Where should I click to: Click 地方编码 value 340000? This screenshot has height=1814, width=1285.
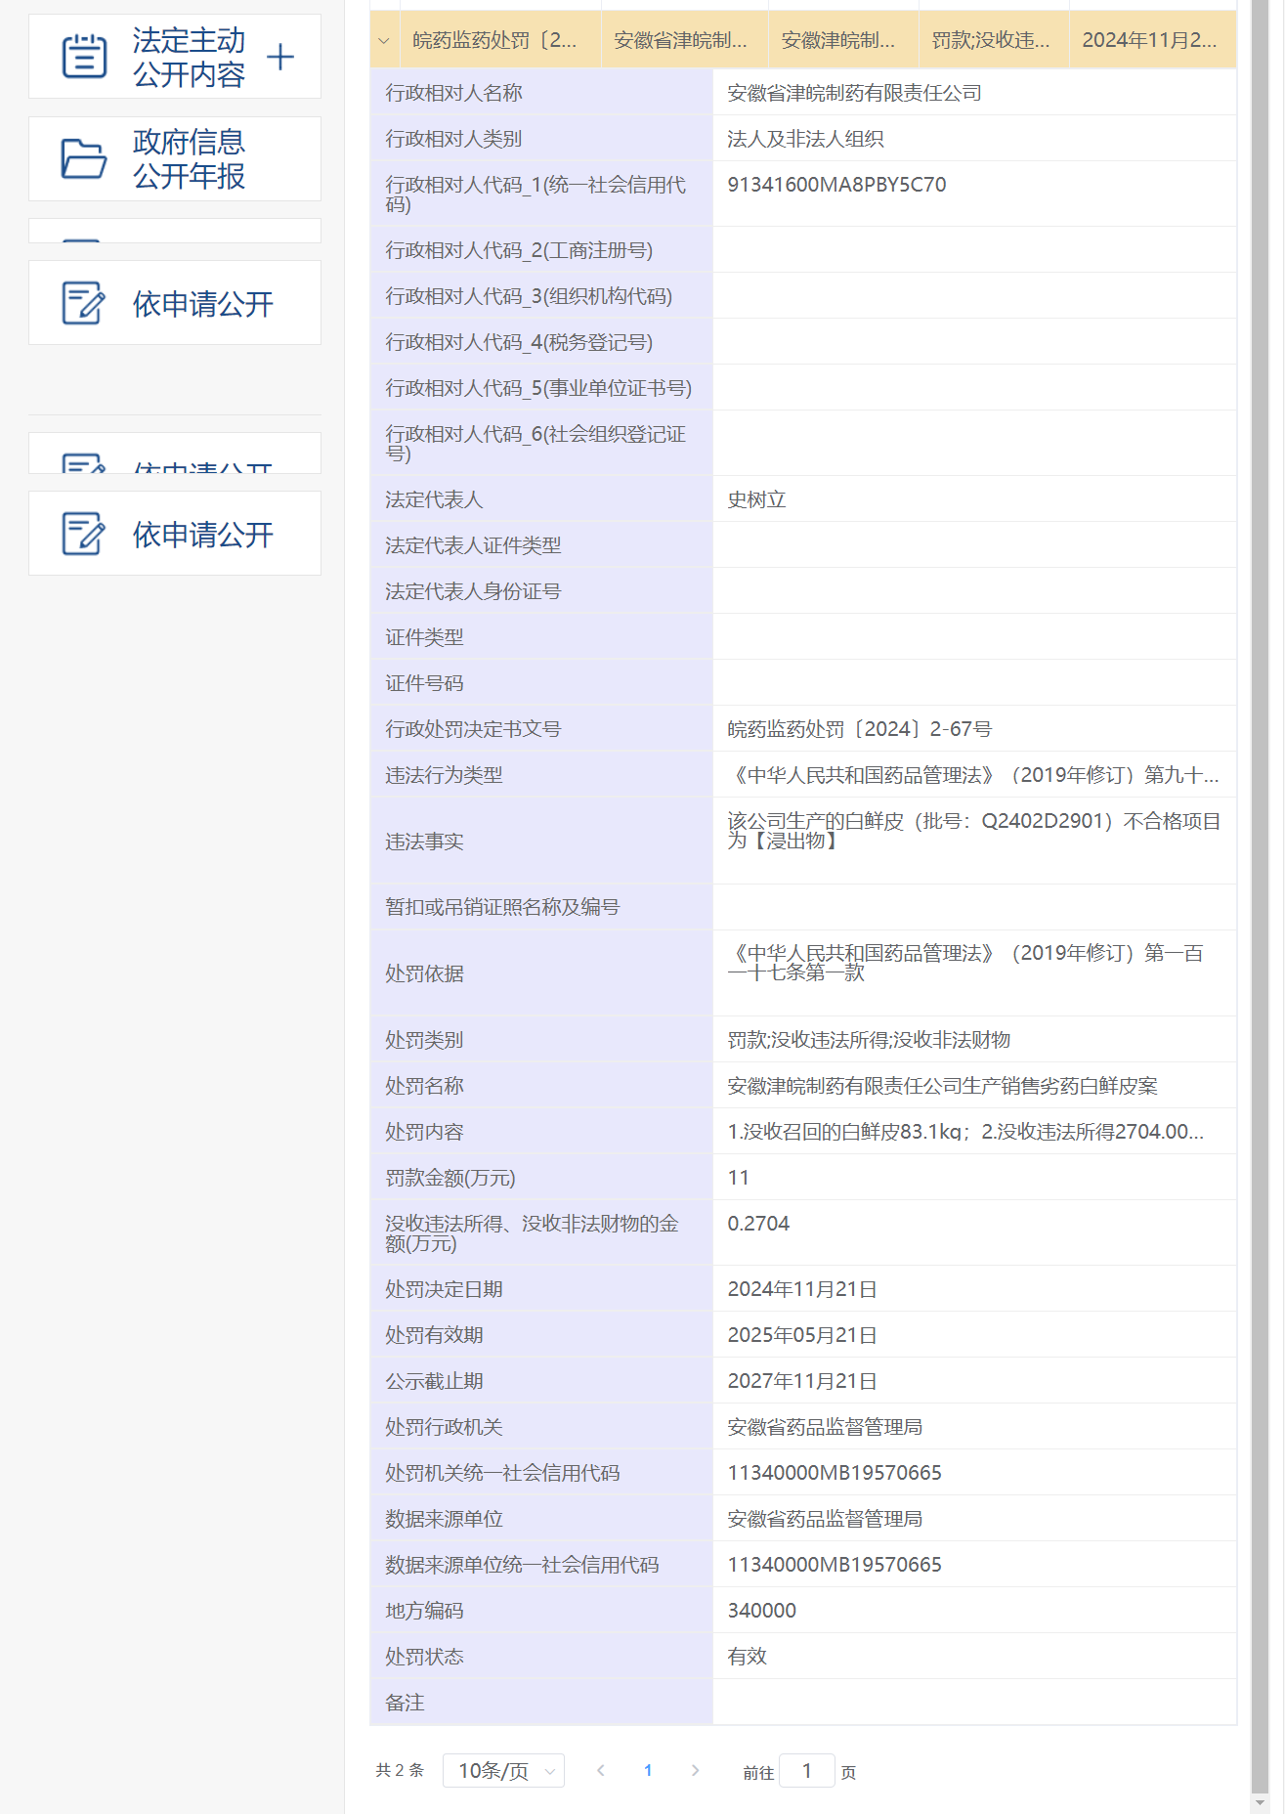coord(761,1611)
